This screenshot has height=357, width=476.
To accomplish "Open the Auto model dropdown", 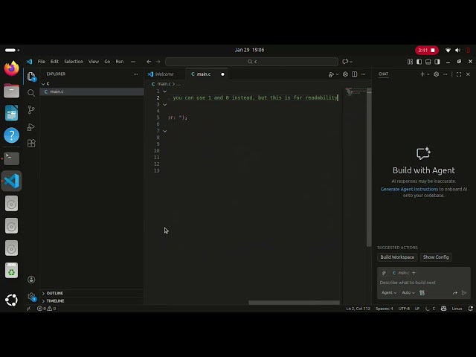I will 408,292.
